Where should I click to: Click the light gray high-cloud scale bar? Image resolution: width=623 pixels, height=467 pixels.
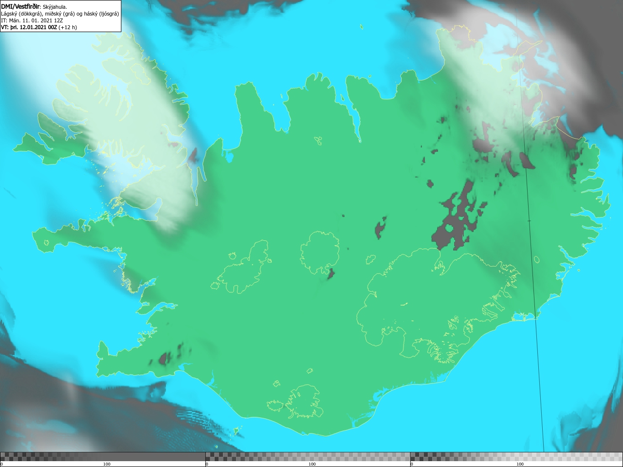point(516,457)
